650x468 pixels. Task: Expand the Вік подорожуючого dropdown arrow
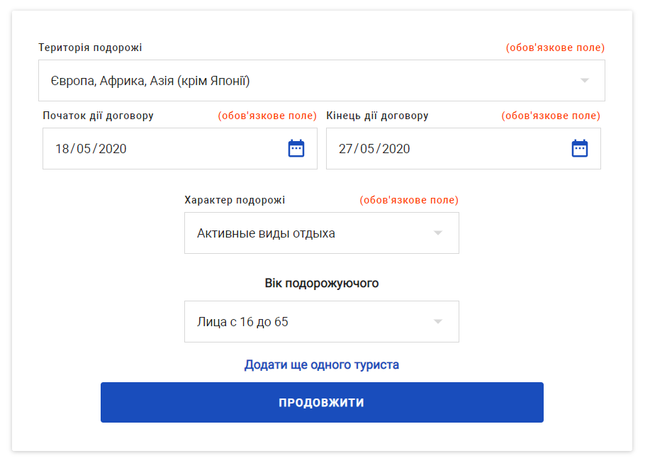pos(438,322)
